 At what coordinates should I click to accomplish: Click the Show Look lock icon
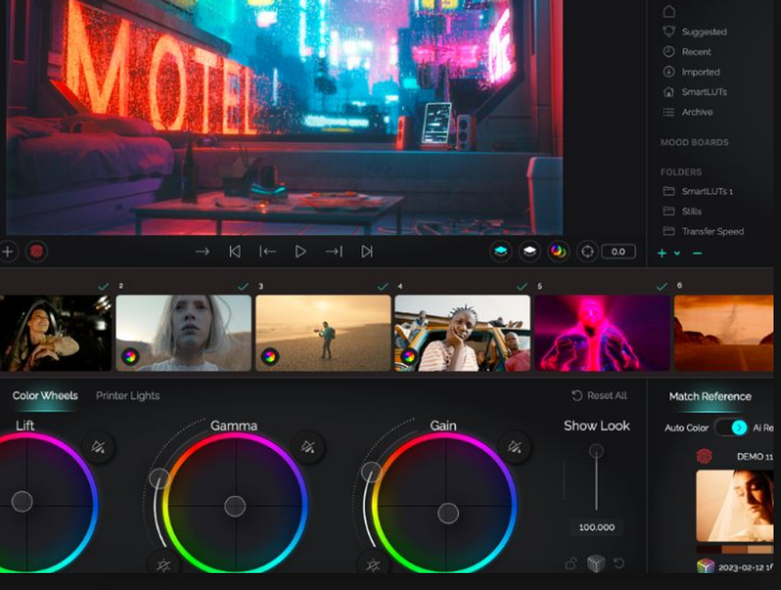(x=571, y=563)
